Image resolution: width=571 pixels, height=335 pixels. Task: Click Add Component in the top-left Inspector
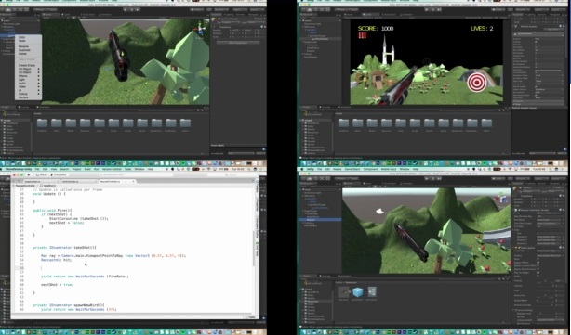pyautogui.click(x=238, y=43)
